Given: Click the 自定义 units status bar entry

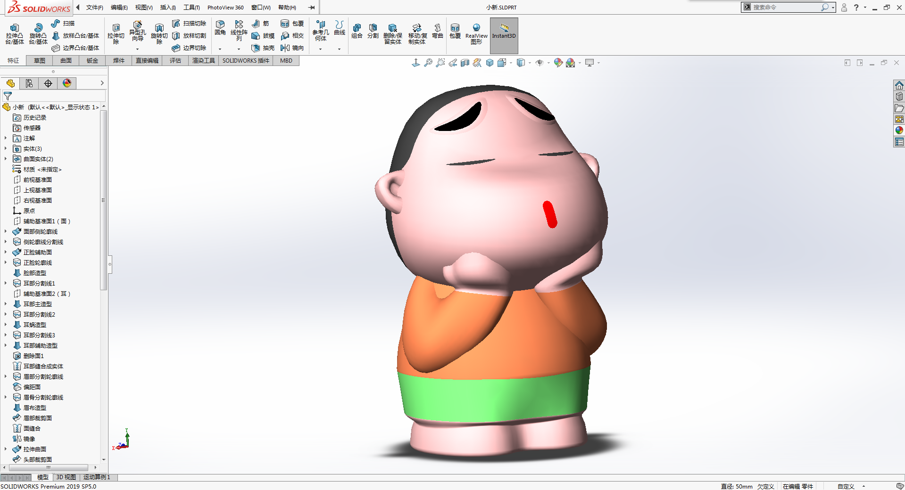Looking at the screenshot, I should tap(846, 486).
